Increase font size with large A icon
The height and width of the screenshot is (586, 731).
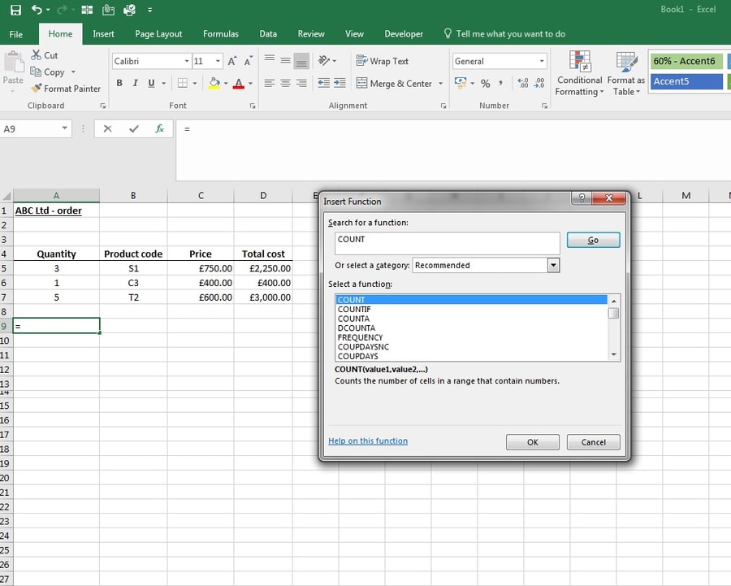pyautogui.click(x=232, y=61)
